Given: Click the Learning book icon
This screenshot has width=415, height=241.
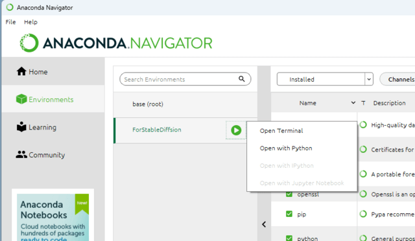Looking at the screenshot, I should point(21,127).
